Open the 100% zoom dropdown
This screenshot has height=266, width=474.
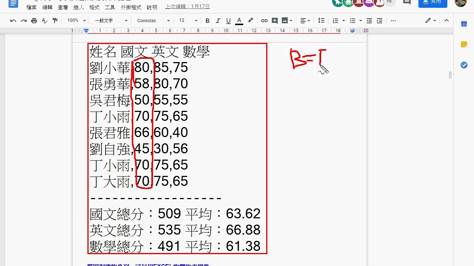76,21
